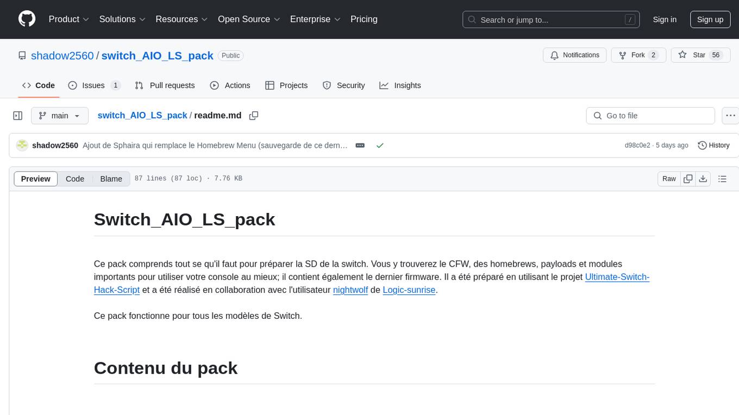This screenshot has height=415, width=739.
Task: Click the shadow2560 commit author avatar
Action: click(22, 145)
